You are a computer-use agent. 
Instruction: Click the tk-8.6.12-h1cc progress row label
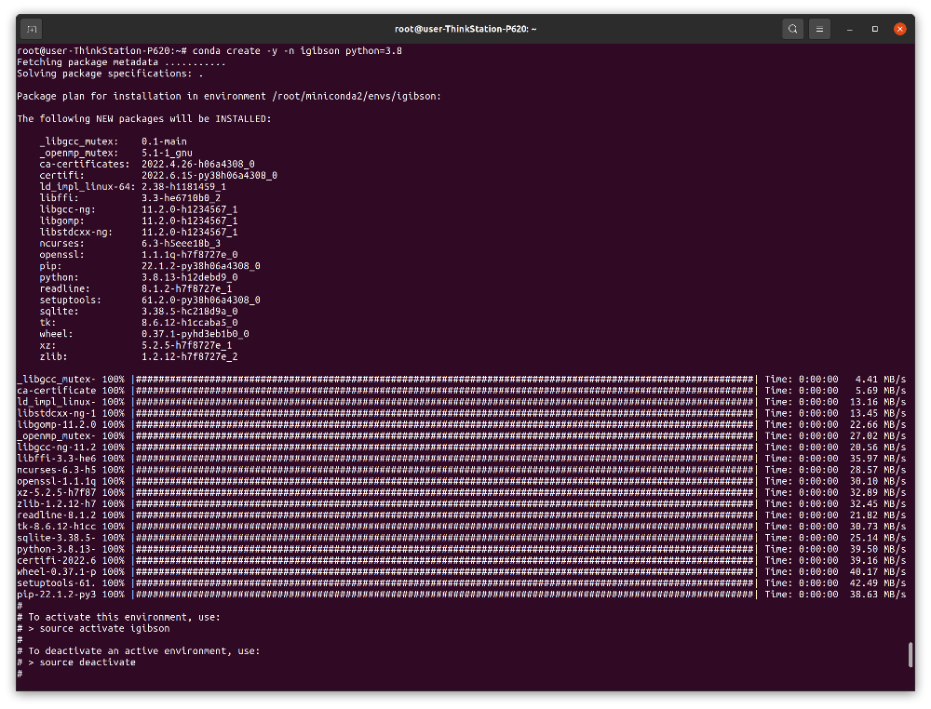[x=57, y=527]
